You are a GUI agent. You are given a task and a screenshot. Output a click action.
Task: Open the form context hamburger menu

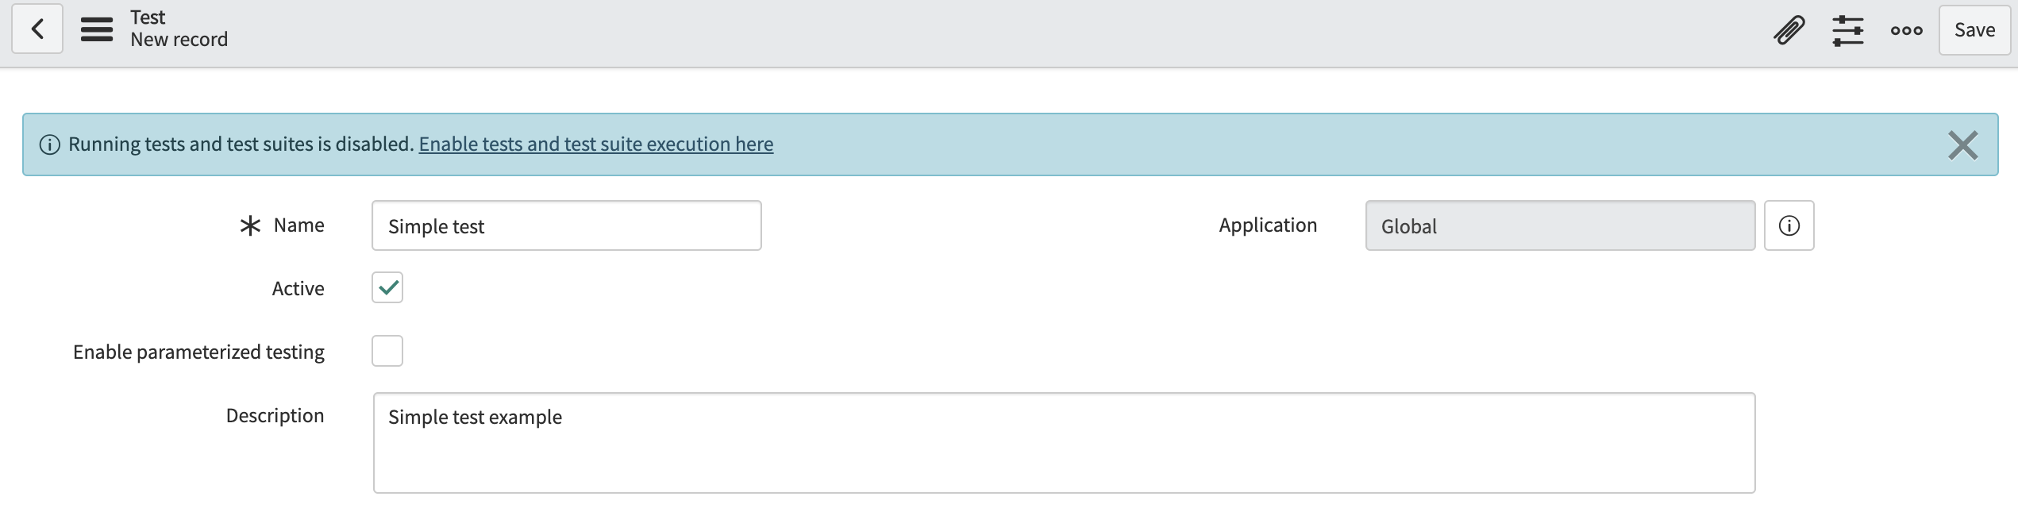click(x=97, y=29)
